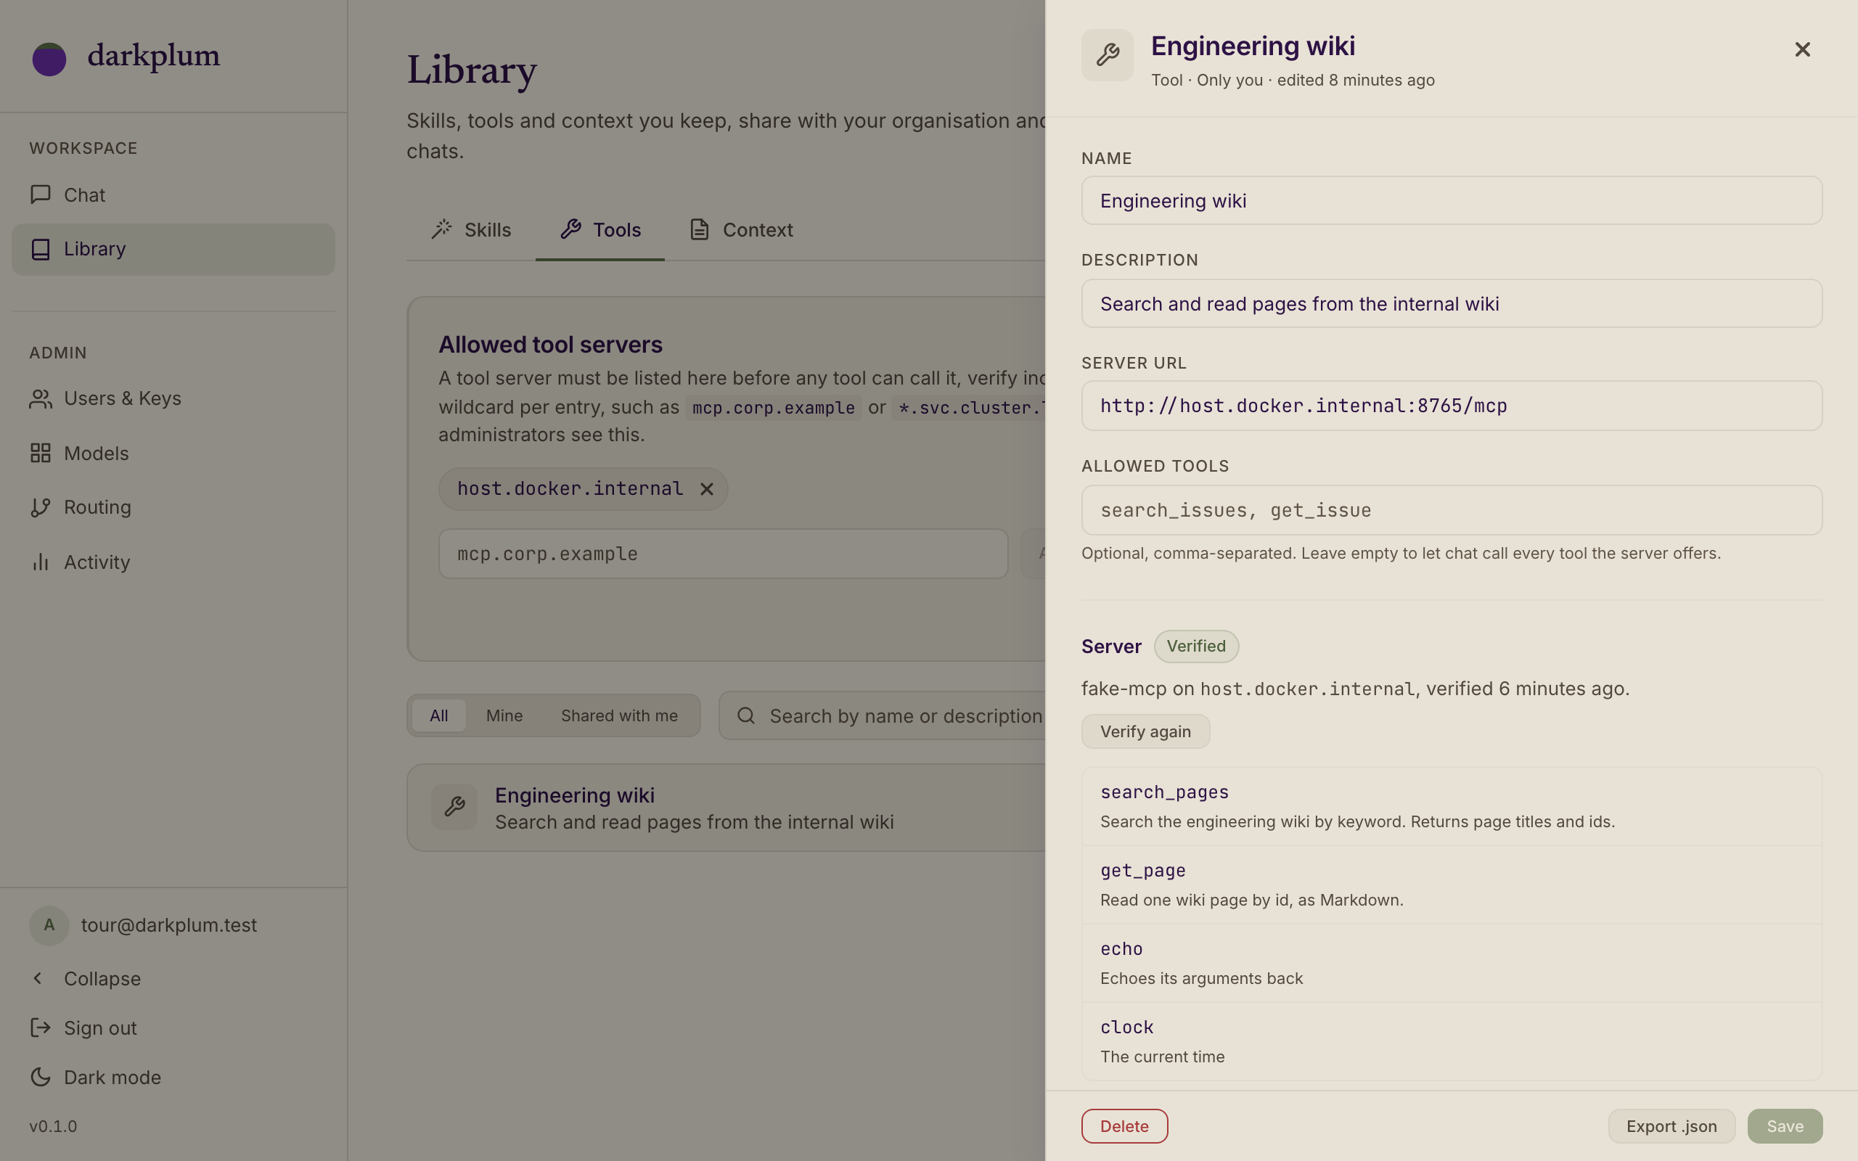
Task: Switch to the Context tab
Action: (742, 229)
